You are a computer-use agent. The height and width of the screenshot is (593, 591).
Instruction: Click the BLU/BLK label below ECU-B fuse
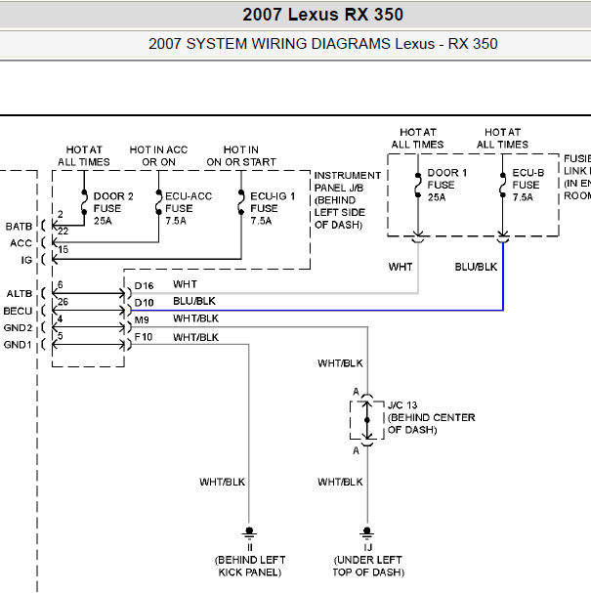(476, 267)
